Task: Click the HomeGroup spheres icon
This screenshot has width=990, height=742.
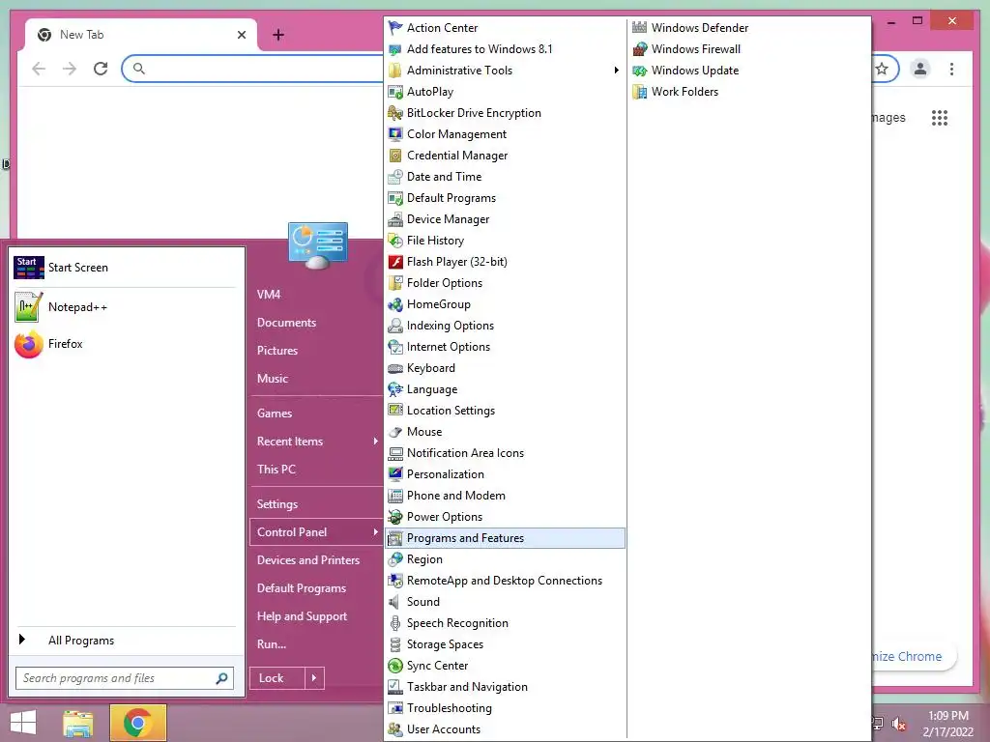Action: click(x=395, y=304)
